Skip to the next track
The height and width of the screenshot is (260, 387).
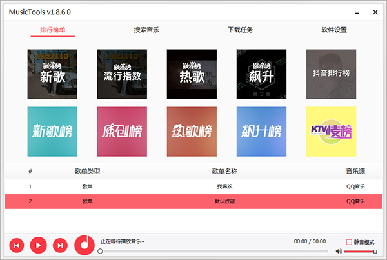point(59,245)
